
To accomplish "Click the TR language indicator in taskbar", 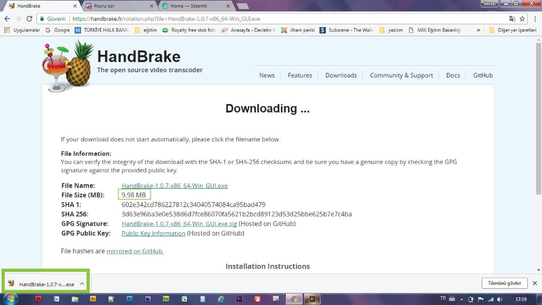I will 443,299.
